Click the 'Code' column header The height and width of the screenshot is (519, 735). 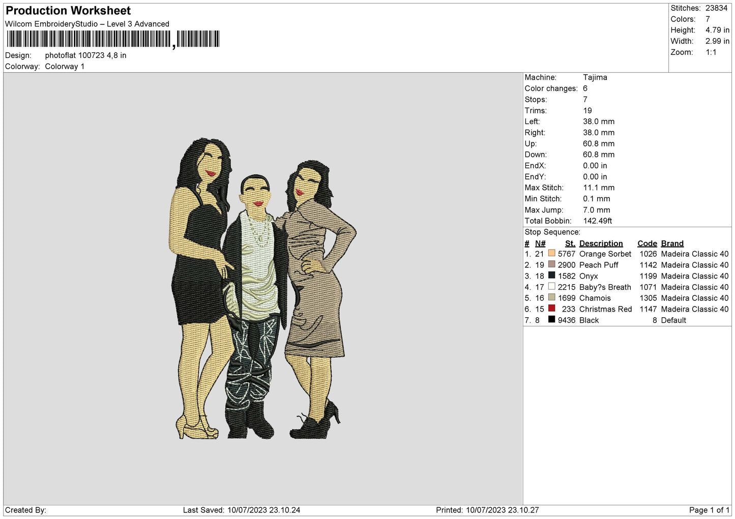pos(647,243)
